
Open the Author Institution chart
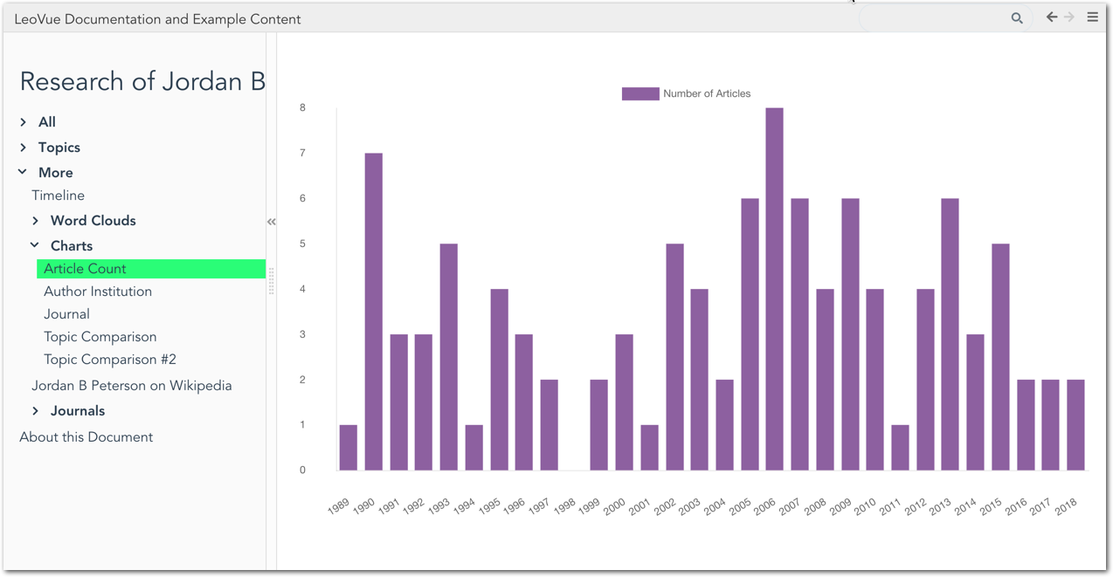tap(98, 292)
